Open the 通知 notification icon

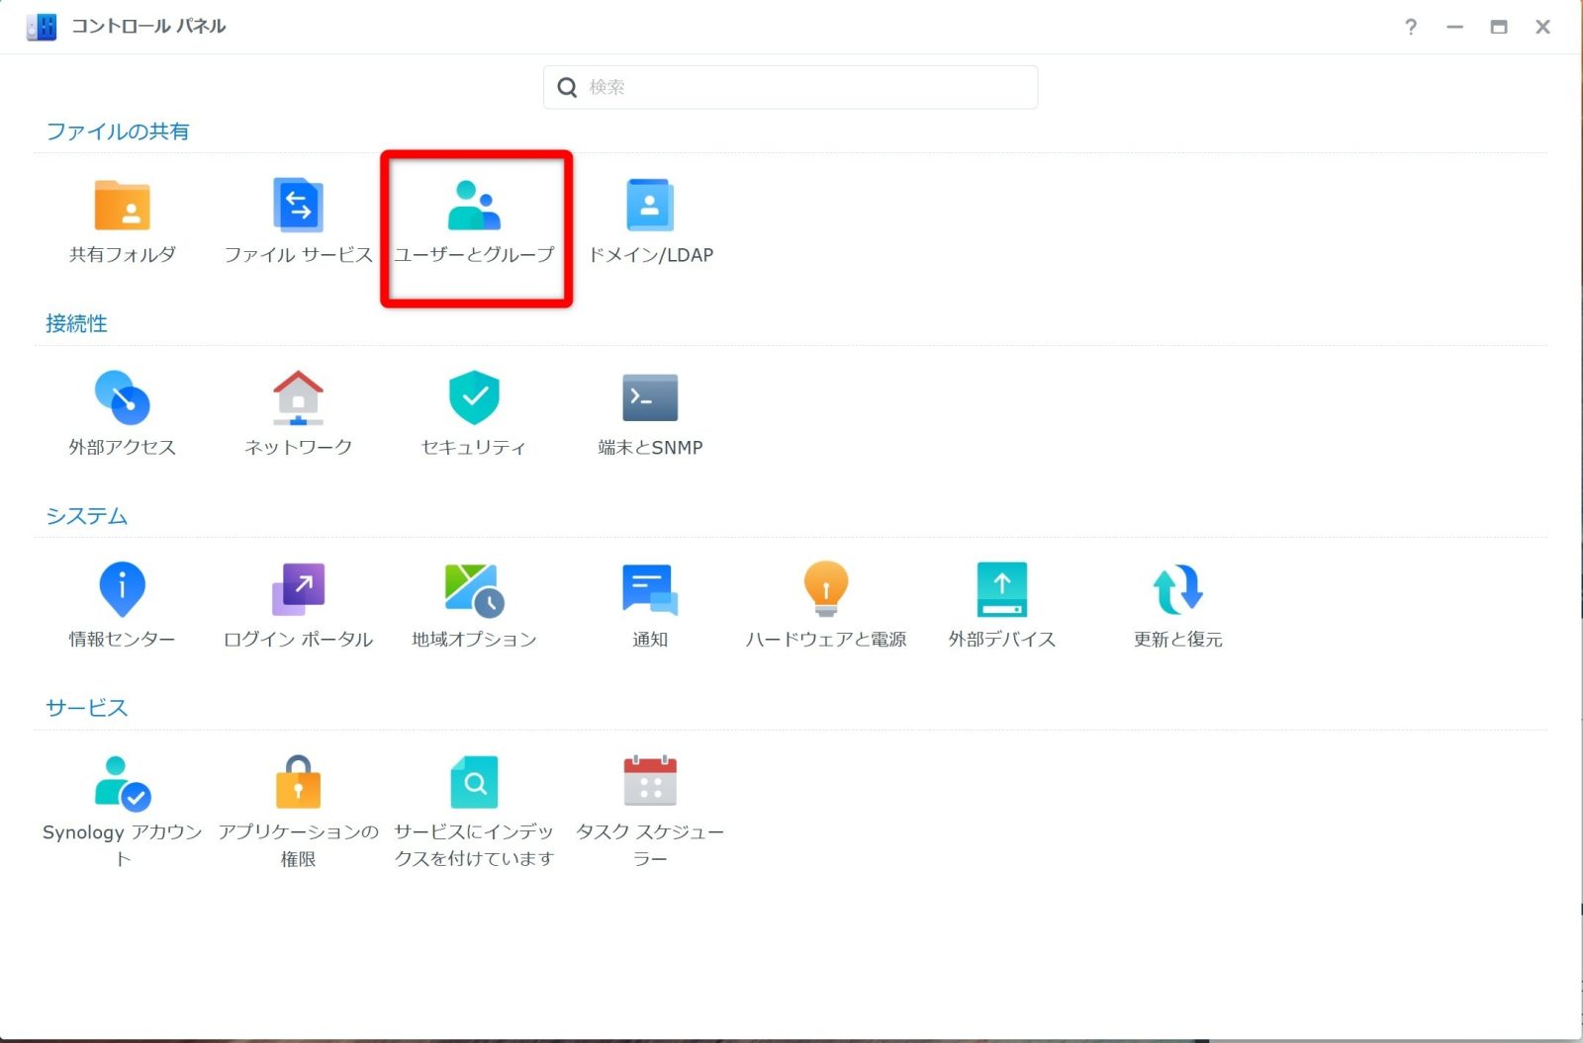[x=650, y=590]
